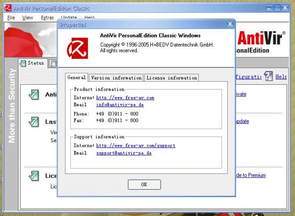
Task: Open the free-av.com/support link
Action: click(135, 146)
